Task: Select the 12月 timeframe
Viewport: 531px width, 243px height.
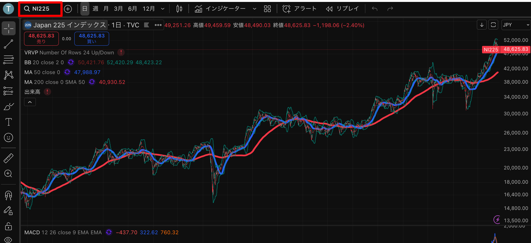Action: click(x=149, y=9)
